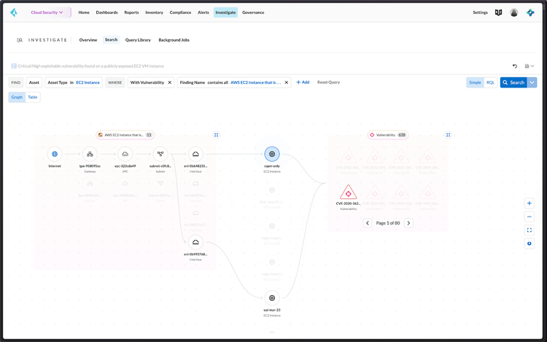
Task: Click the INVESTIGATE search icon
Action: click(20, 40)
